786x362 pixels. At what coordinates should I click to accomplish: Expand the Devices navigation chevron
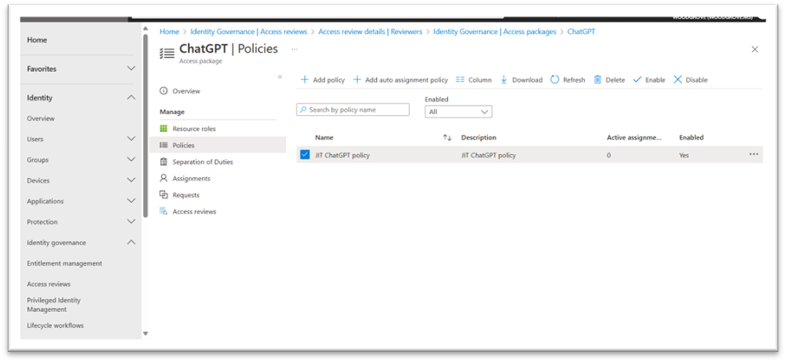131,180
